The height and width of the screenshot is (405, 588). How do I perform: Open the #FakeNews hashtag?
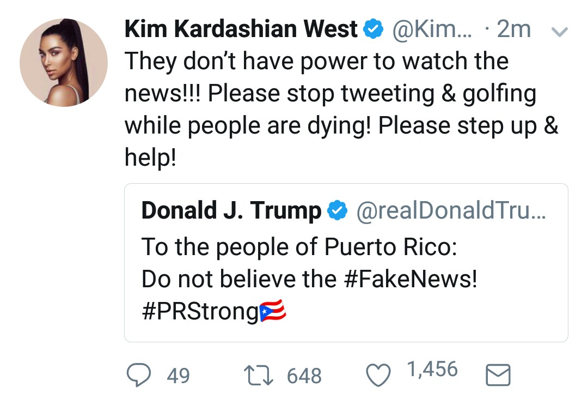coord(411,280)
